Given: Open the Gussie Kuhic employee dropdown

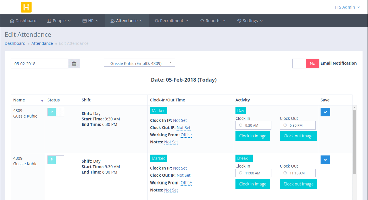Looking at the screenshot, I should pos(139,62).
